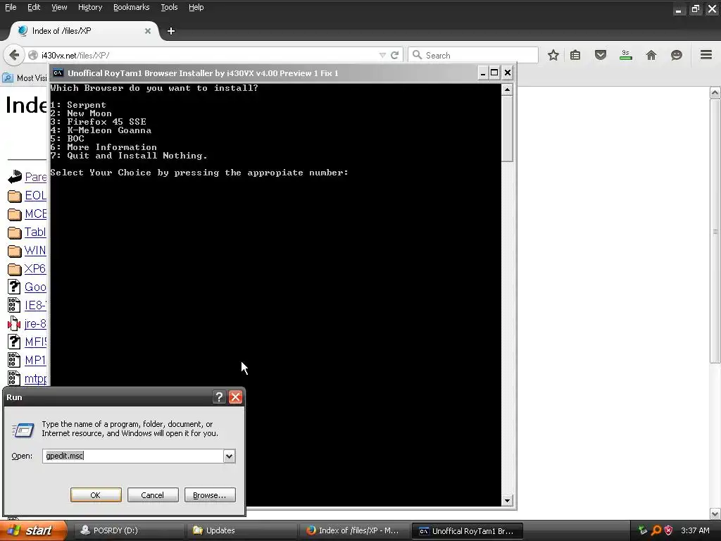Click the orange magnifier tray icon
721x541 pixels.
coord(656,530)
